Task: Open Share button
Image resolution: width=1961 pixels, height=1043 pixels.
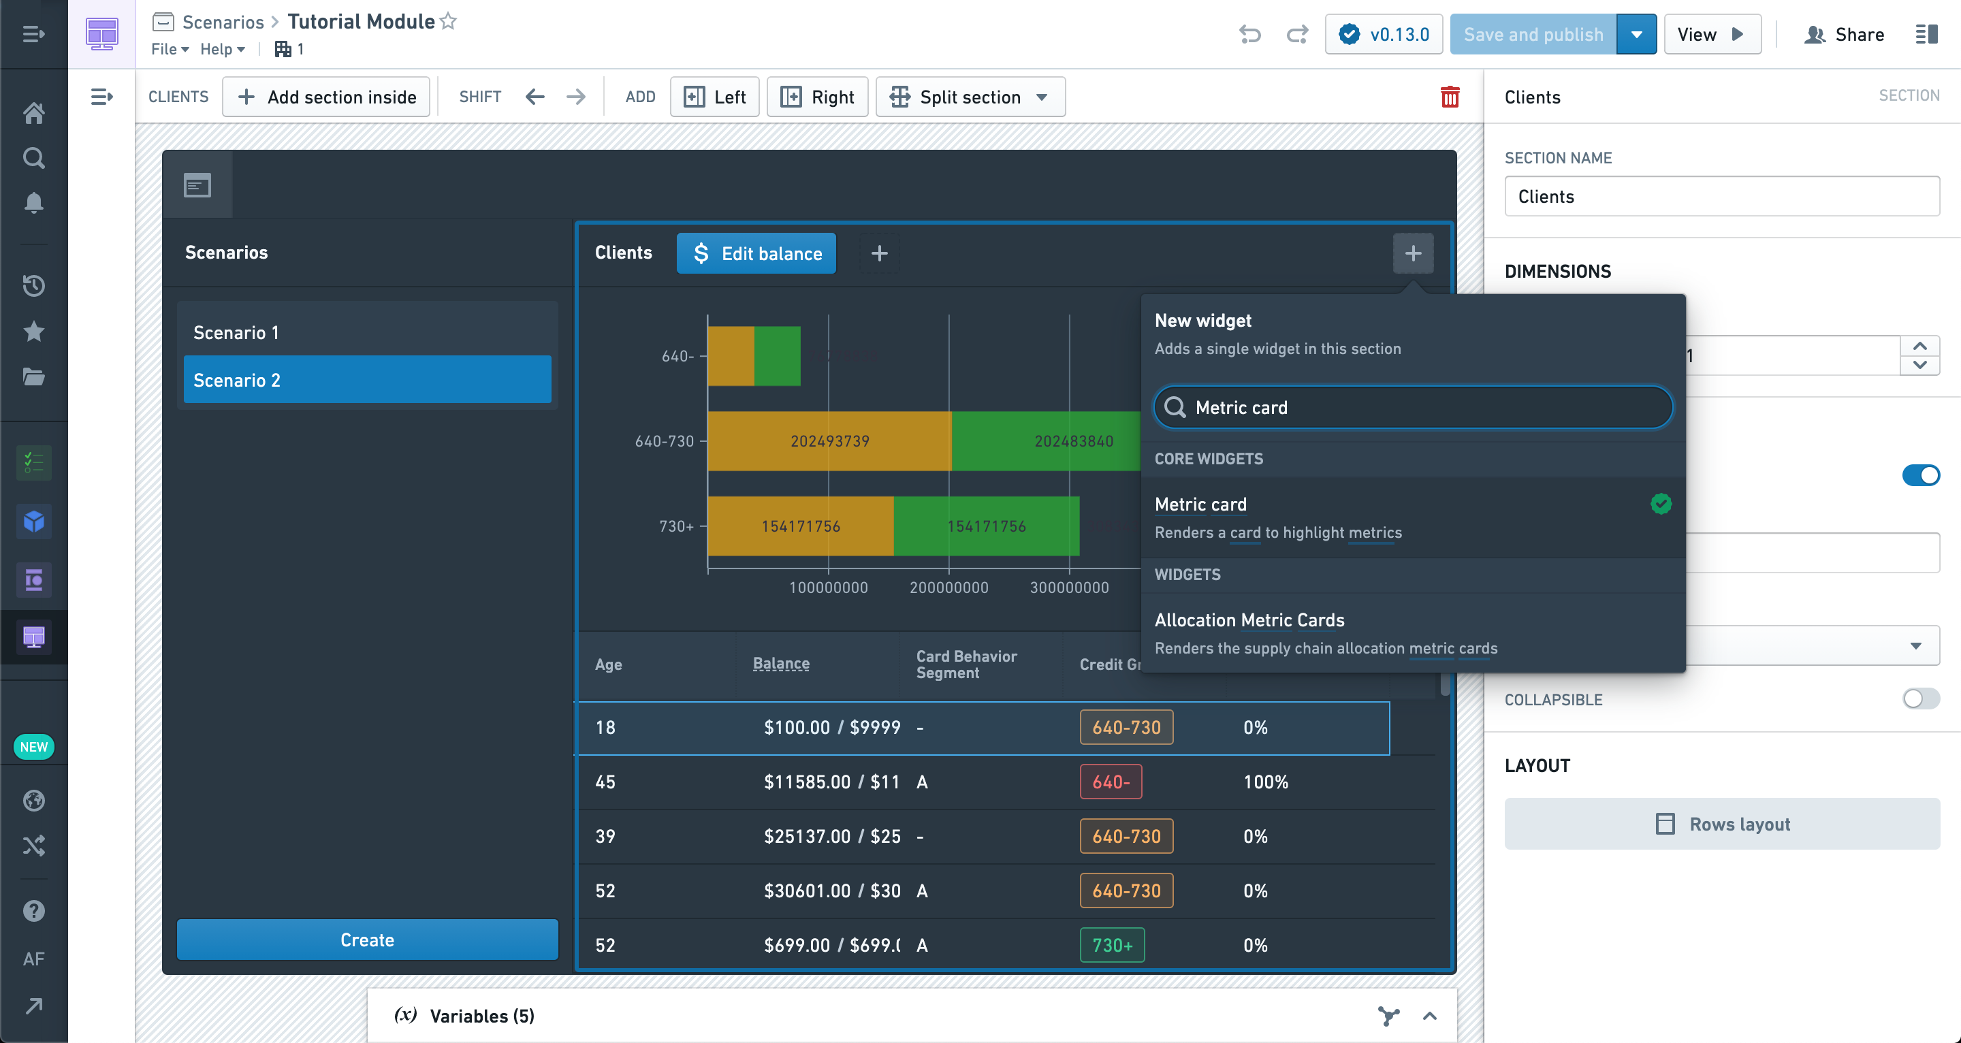Action: coord(1844,34)
